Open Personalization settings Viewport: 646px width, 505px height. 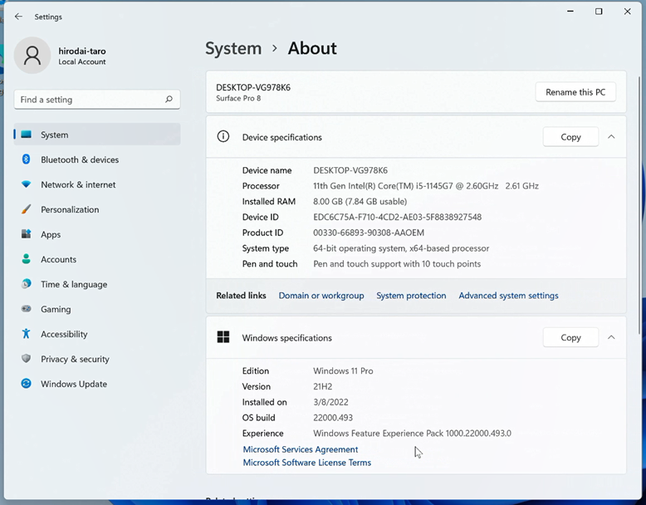(97, 209)
